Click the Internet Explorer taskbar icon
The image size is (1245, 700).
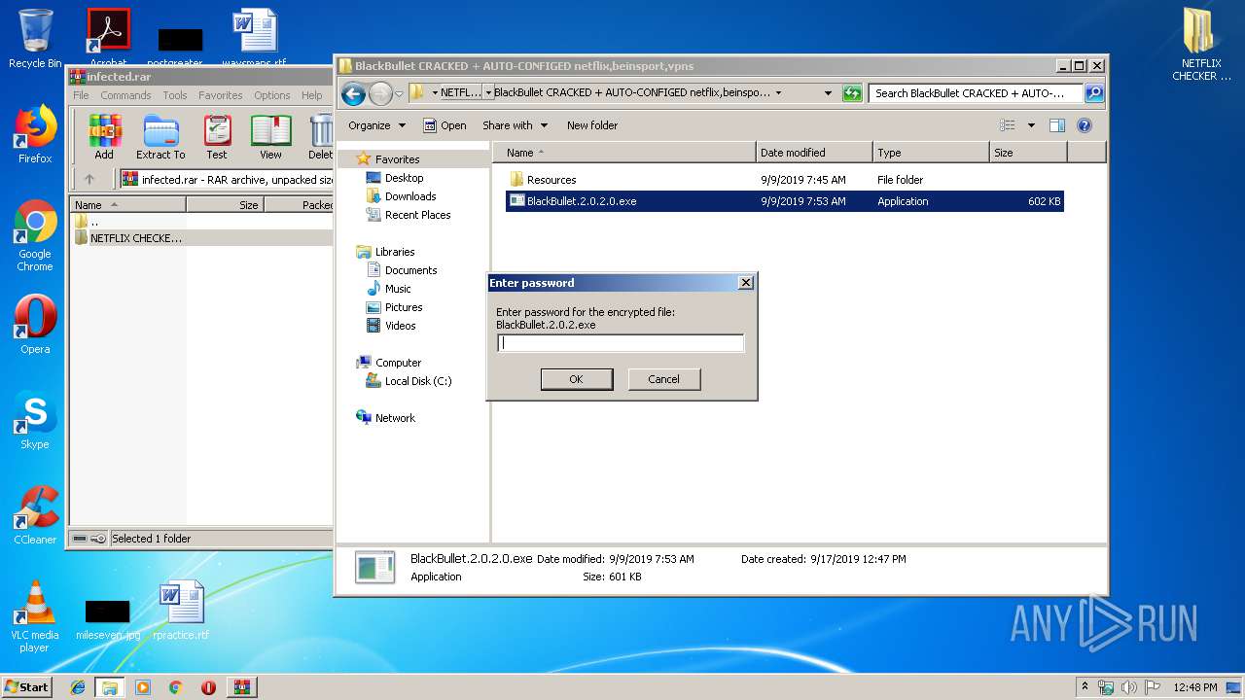click(x=78, y=687)
